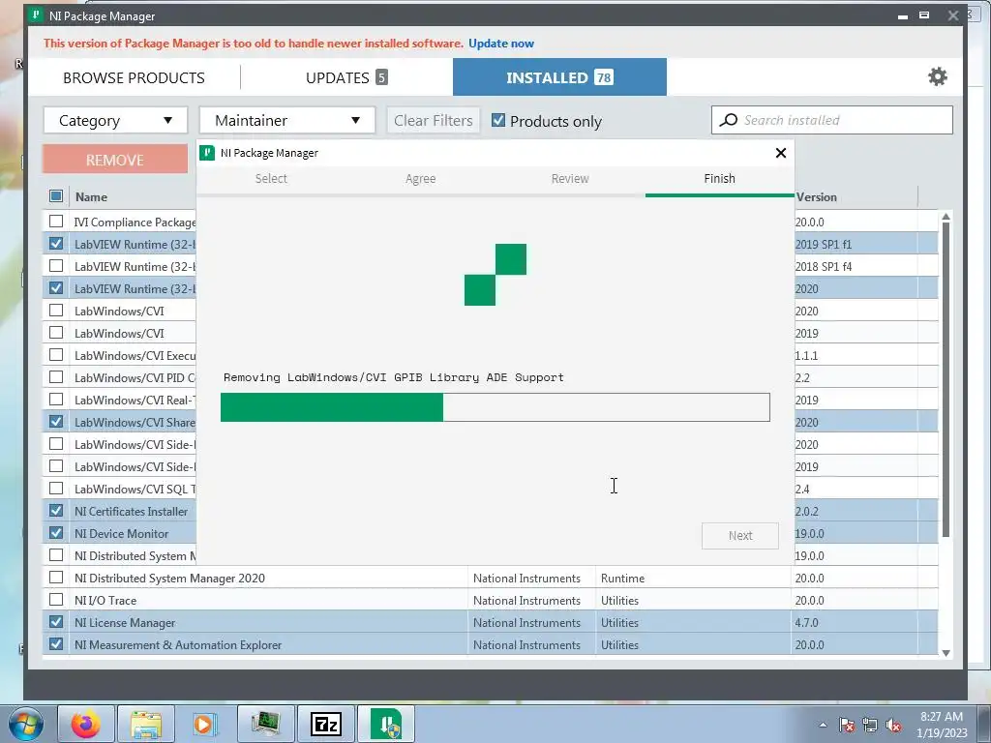991x743 pixels.
Task: Open the Action Center flag icon
Action: point(846,725)
